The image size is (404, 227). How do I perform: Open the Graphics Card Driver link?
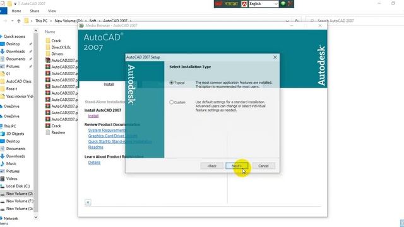(x=113, y=136)
